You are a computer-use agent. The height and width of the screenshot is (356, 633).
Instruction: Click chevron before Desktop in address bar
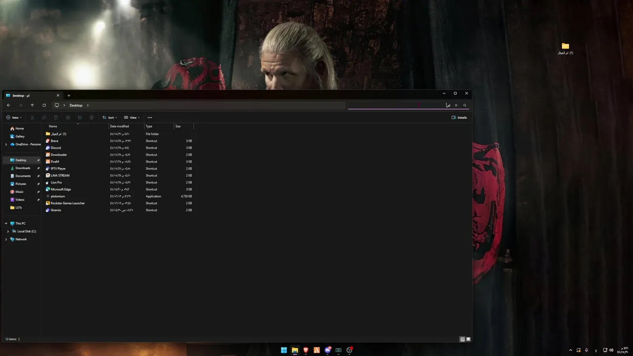point(64,105)
